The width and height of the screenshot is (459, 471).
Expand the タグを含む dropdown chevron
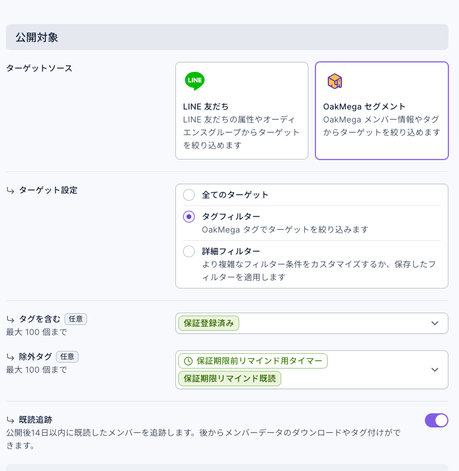pyautogui.click(x=435, y=323)
